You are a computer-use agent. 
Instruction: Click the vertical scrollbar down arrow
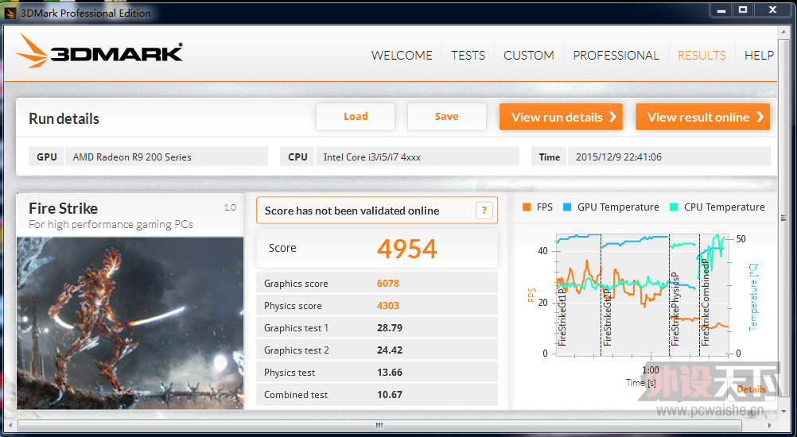coord(783,413)
